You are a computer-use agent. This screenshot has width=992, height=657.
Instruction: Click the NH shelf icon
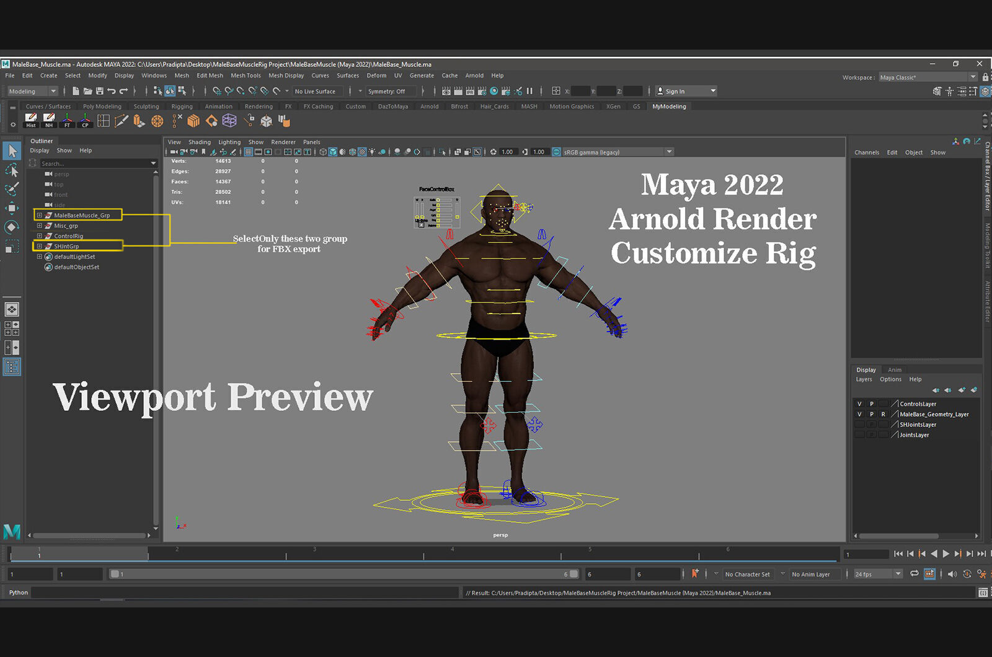[49, 120]
